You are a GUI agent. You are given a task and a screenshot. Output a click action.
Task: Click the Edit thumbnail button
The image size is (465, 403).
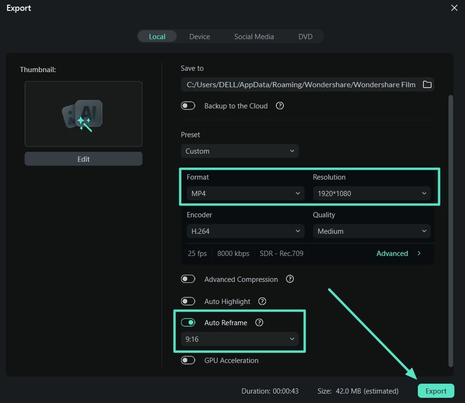[83, 159]
